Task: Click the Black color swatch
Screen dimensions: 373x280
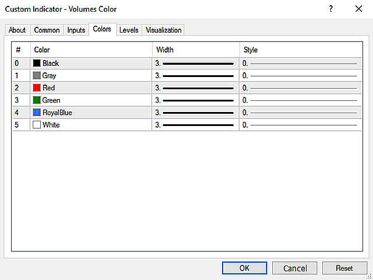Action: [37, 64]
